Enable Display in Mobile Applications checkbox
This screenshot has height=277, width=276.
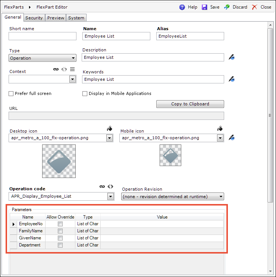[x=85, y=93]
